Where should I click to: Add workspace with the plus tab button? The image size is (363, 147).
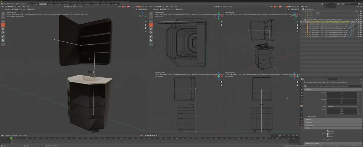[119, 4]
